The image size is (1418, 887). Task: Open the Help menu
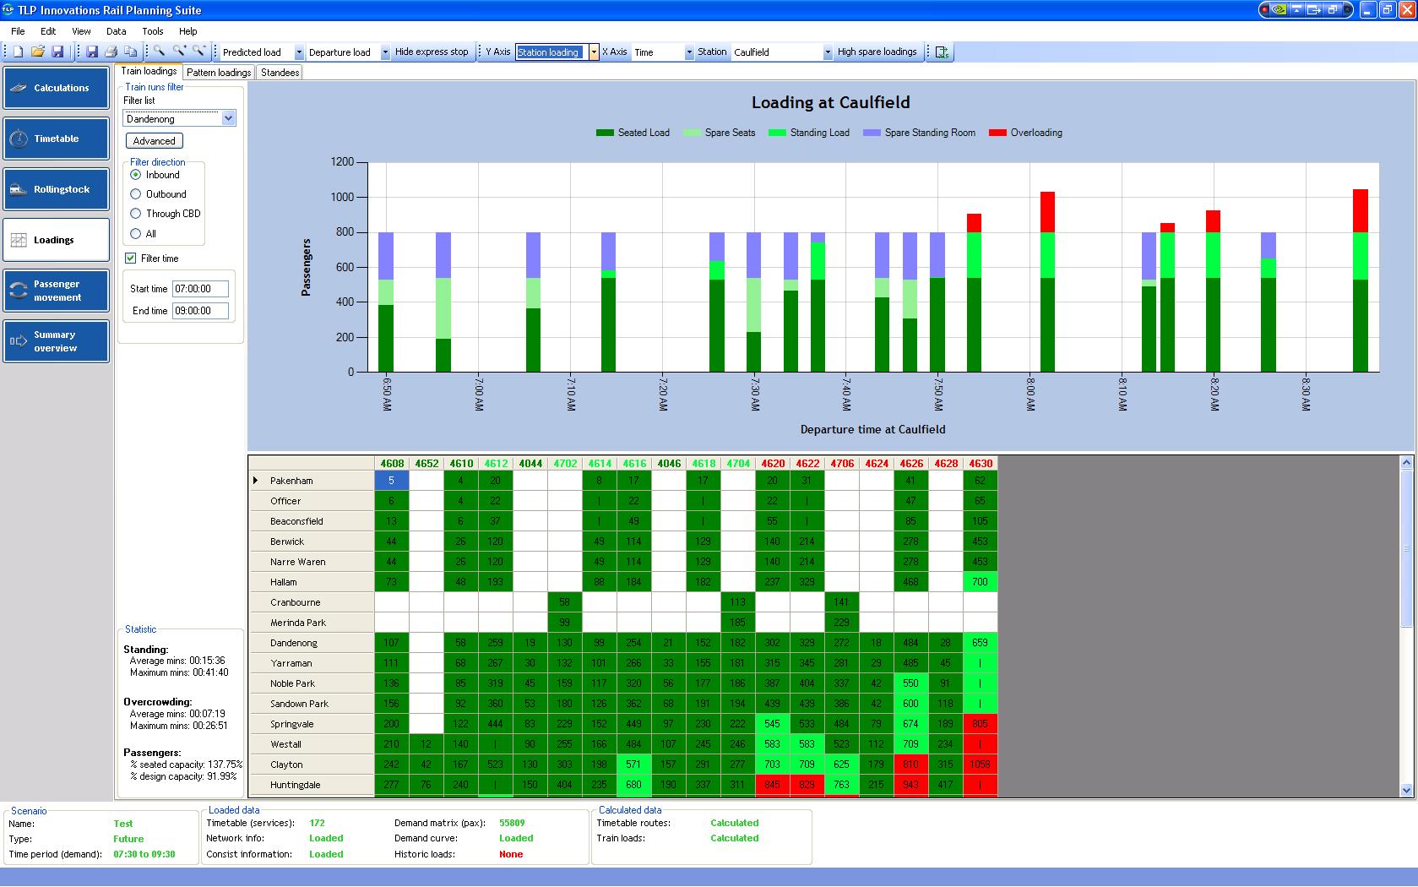point(188,31)
